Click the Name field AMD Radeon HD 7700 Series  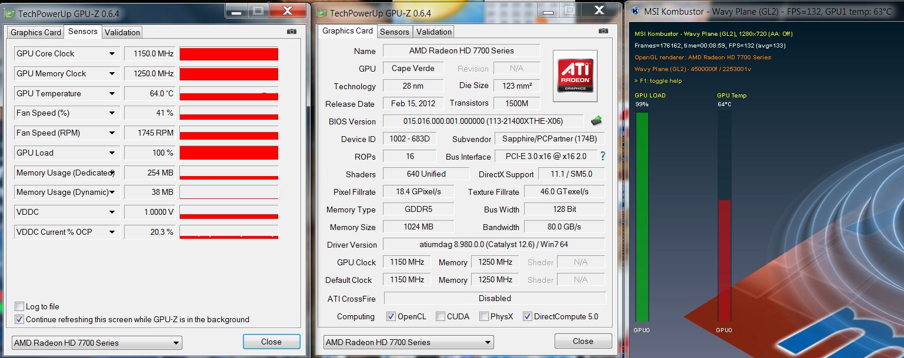point(462,50)
